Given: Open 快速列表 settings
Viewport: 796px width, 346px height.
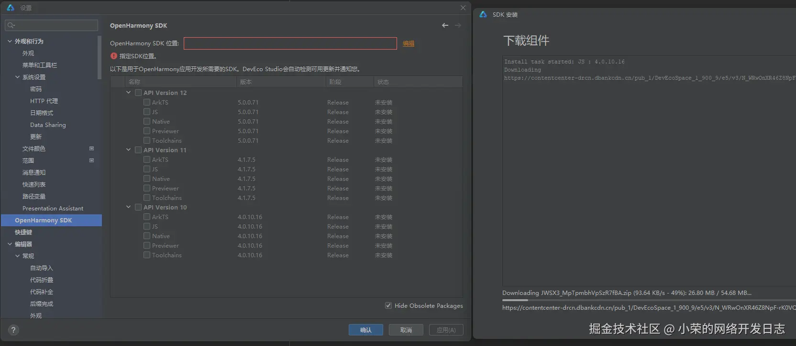Looking at the screenshot, I should [x=34, y=184].
